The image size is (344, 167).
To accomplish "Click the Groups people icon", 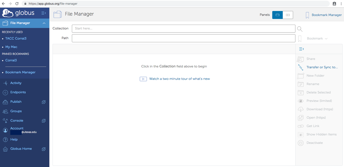I will point(5,111).
